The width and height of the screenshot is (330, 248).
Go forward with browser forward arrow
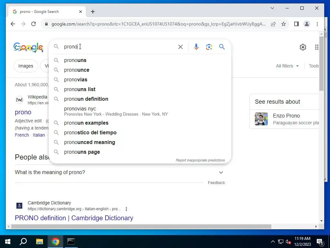click(x=23, y=24)
